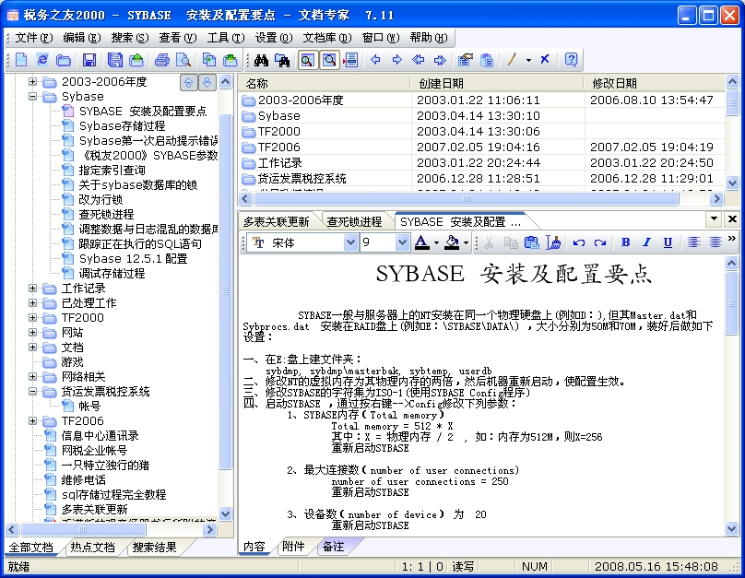Viewport: 745px width, 578px height.
Task: Open the 文件(F) menu
Action: coord(33,38)
